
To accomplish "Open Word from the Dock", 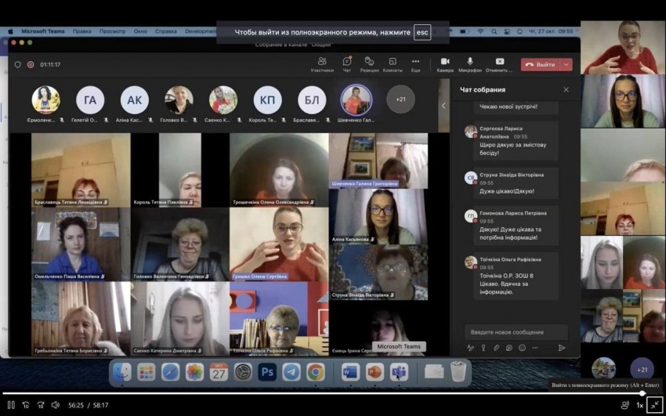I will pos(350,372).
